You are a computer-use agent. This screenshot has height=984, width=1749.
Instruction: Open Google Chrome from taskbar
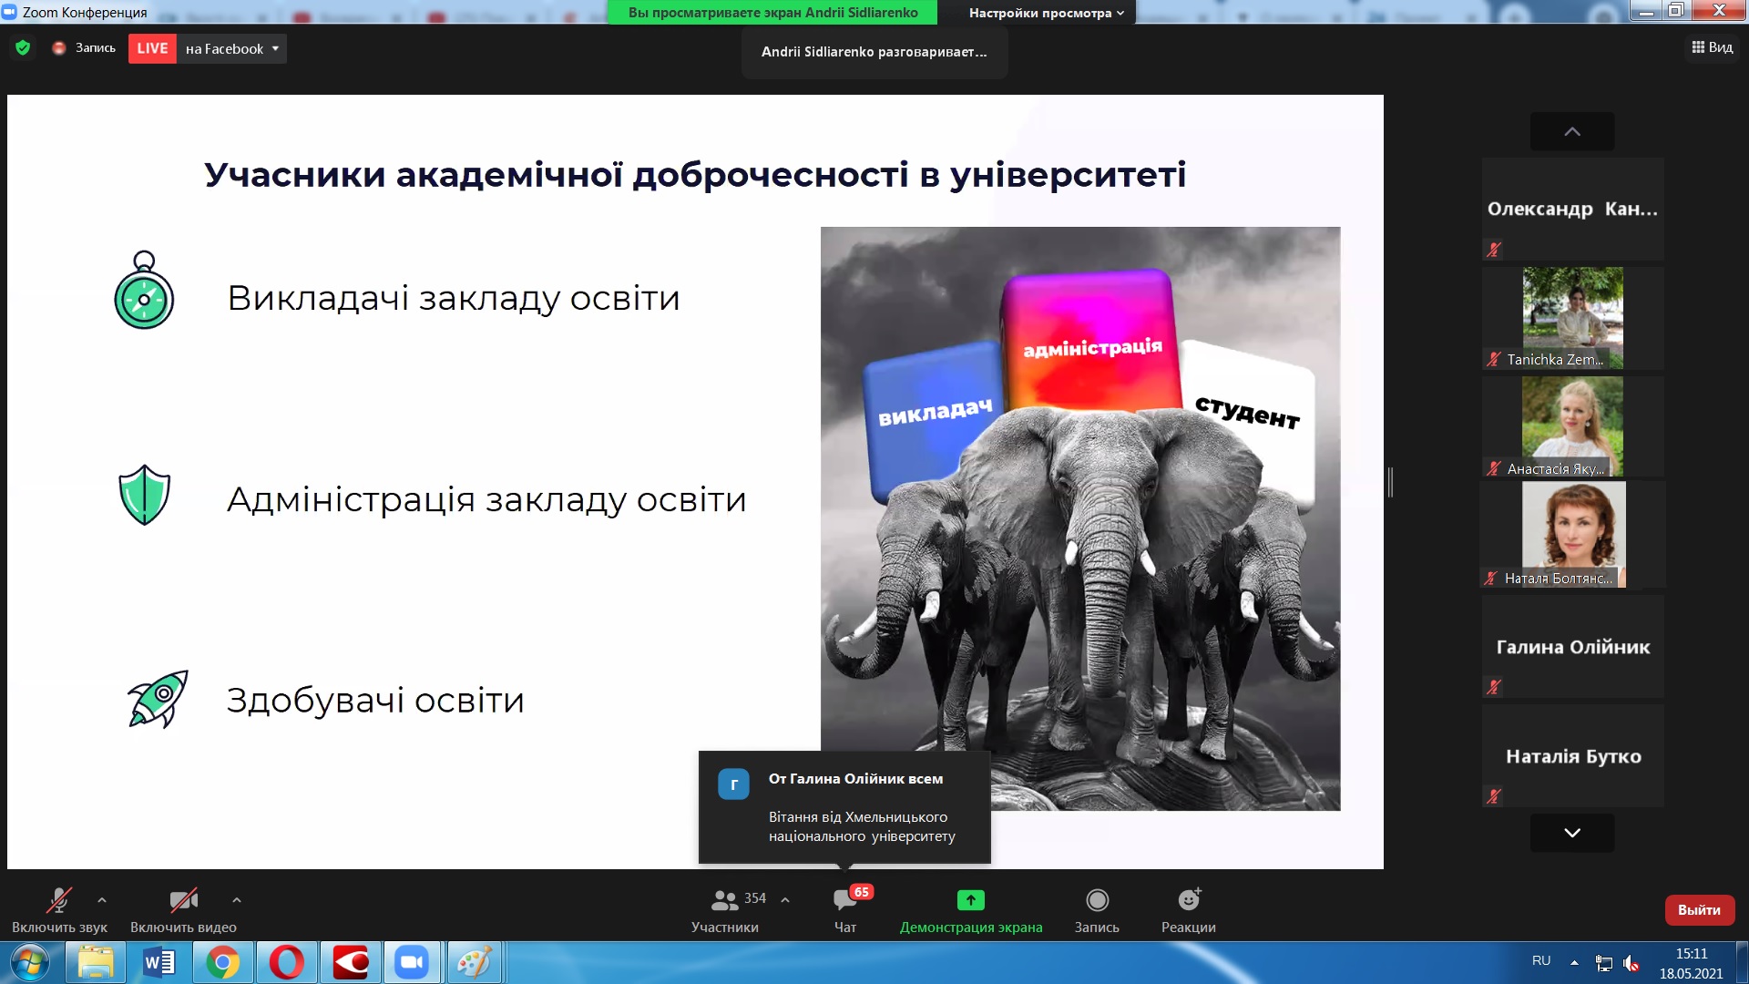point(222,963)
